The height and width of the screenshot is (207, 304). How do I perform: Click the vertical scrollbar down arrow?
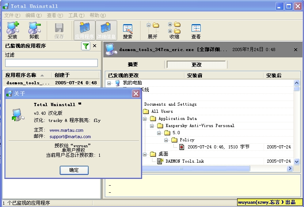click(296, 161)
